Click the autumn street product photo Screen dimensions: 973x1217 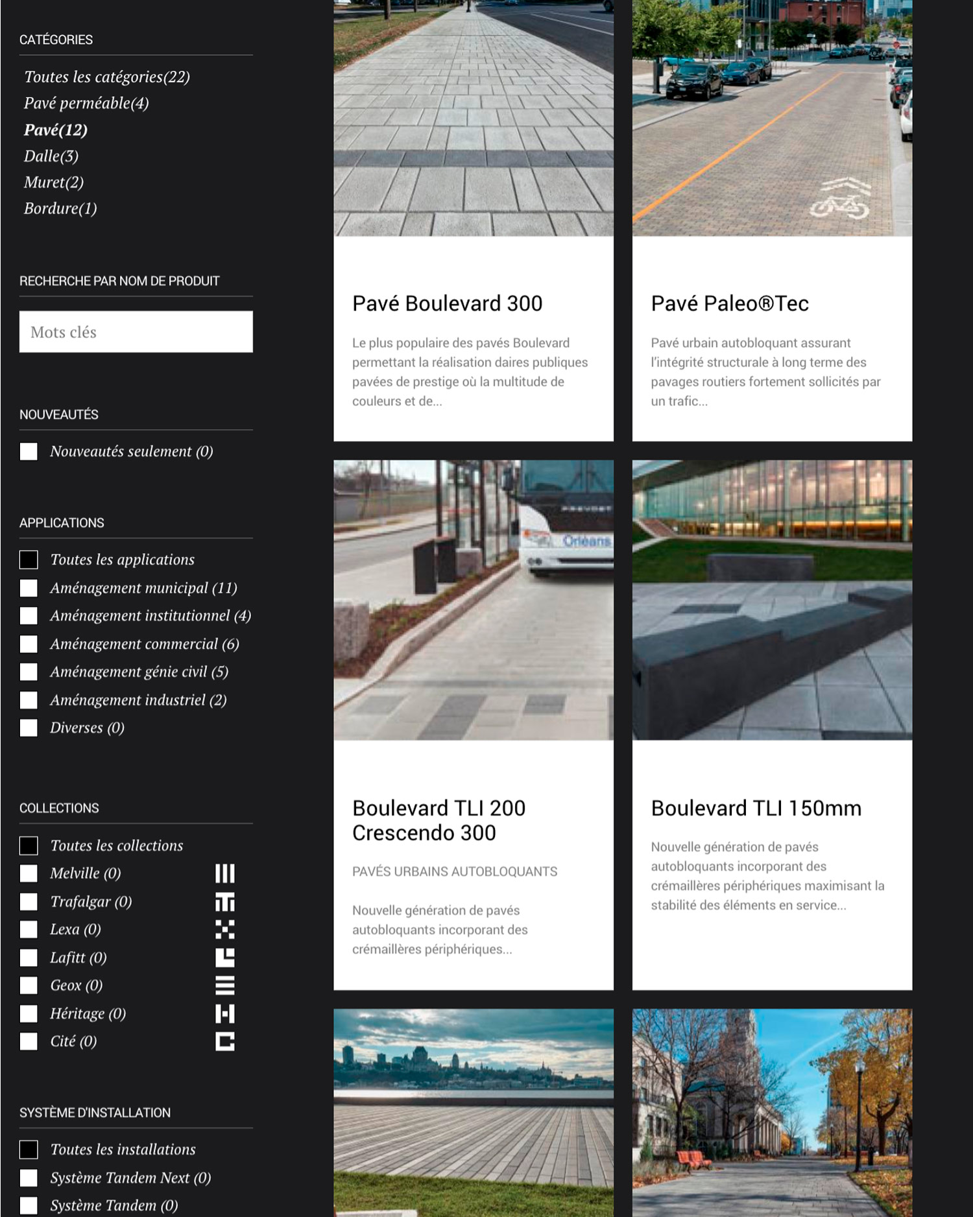[x=773, y=1113]
